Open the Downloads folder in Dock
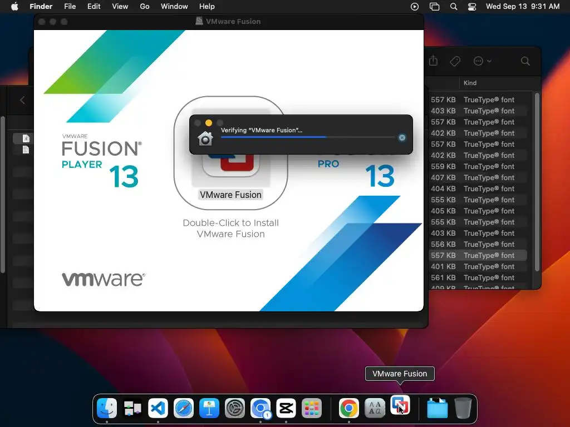This screenshot has width=570, height=427. (x=438, y=408)
